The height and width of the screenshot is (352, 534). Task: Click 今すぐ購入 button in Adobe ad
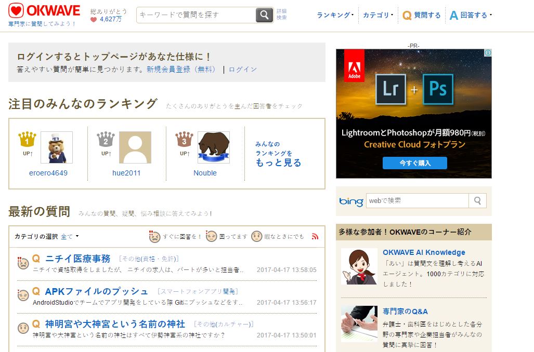point(415,163)
